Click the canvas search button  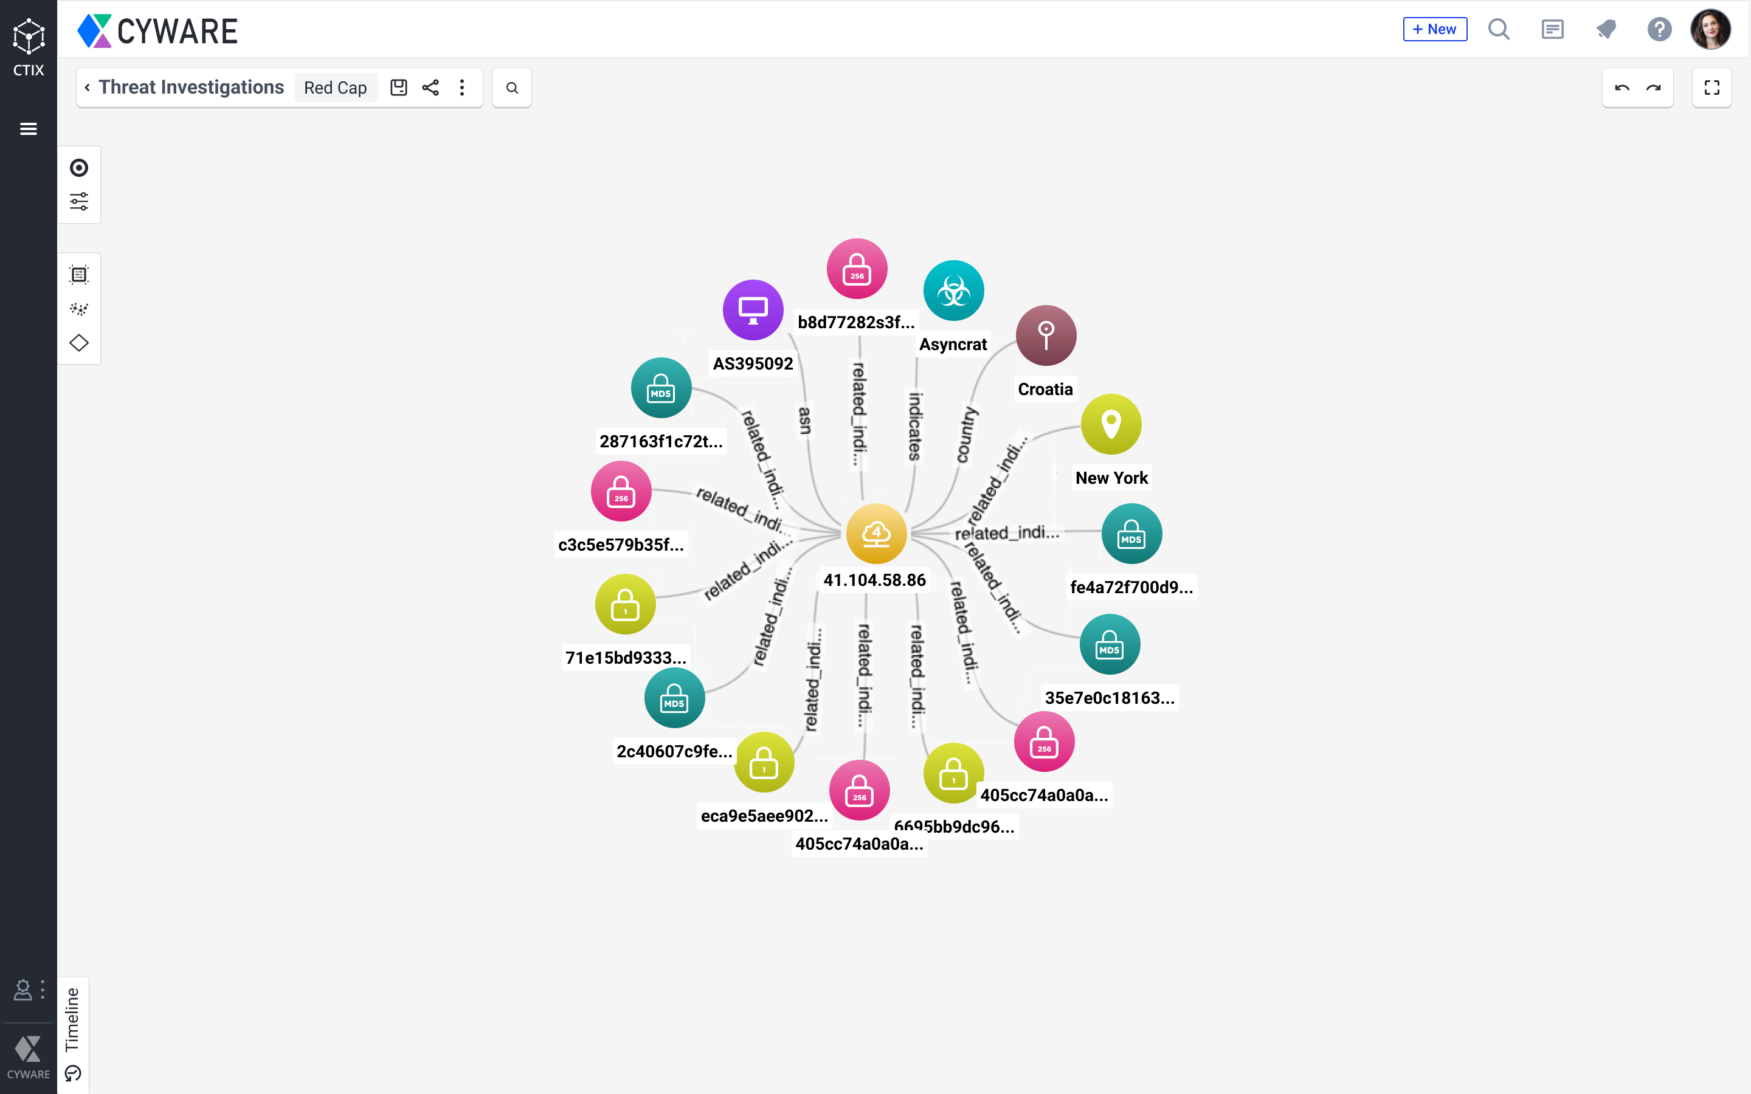(x=511, y=88)
